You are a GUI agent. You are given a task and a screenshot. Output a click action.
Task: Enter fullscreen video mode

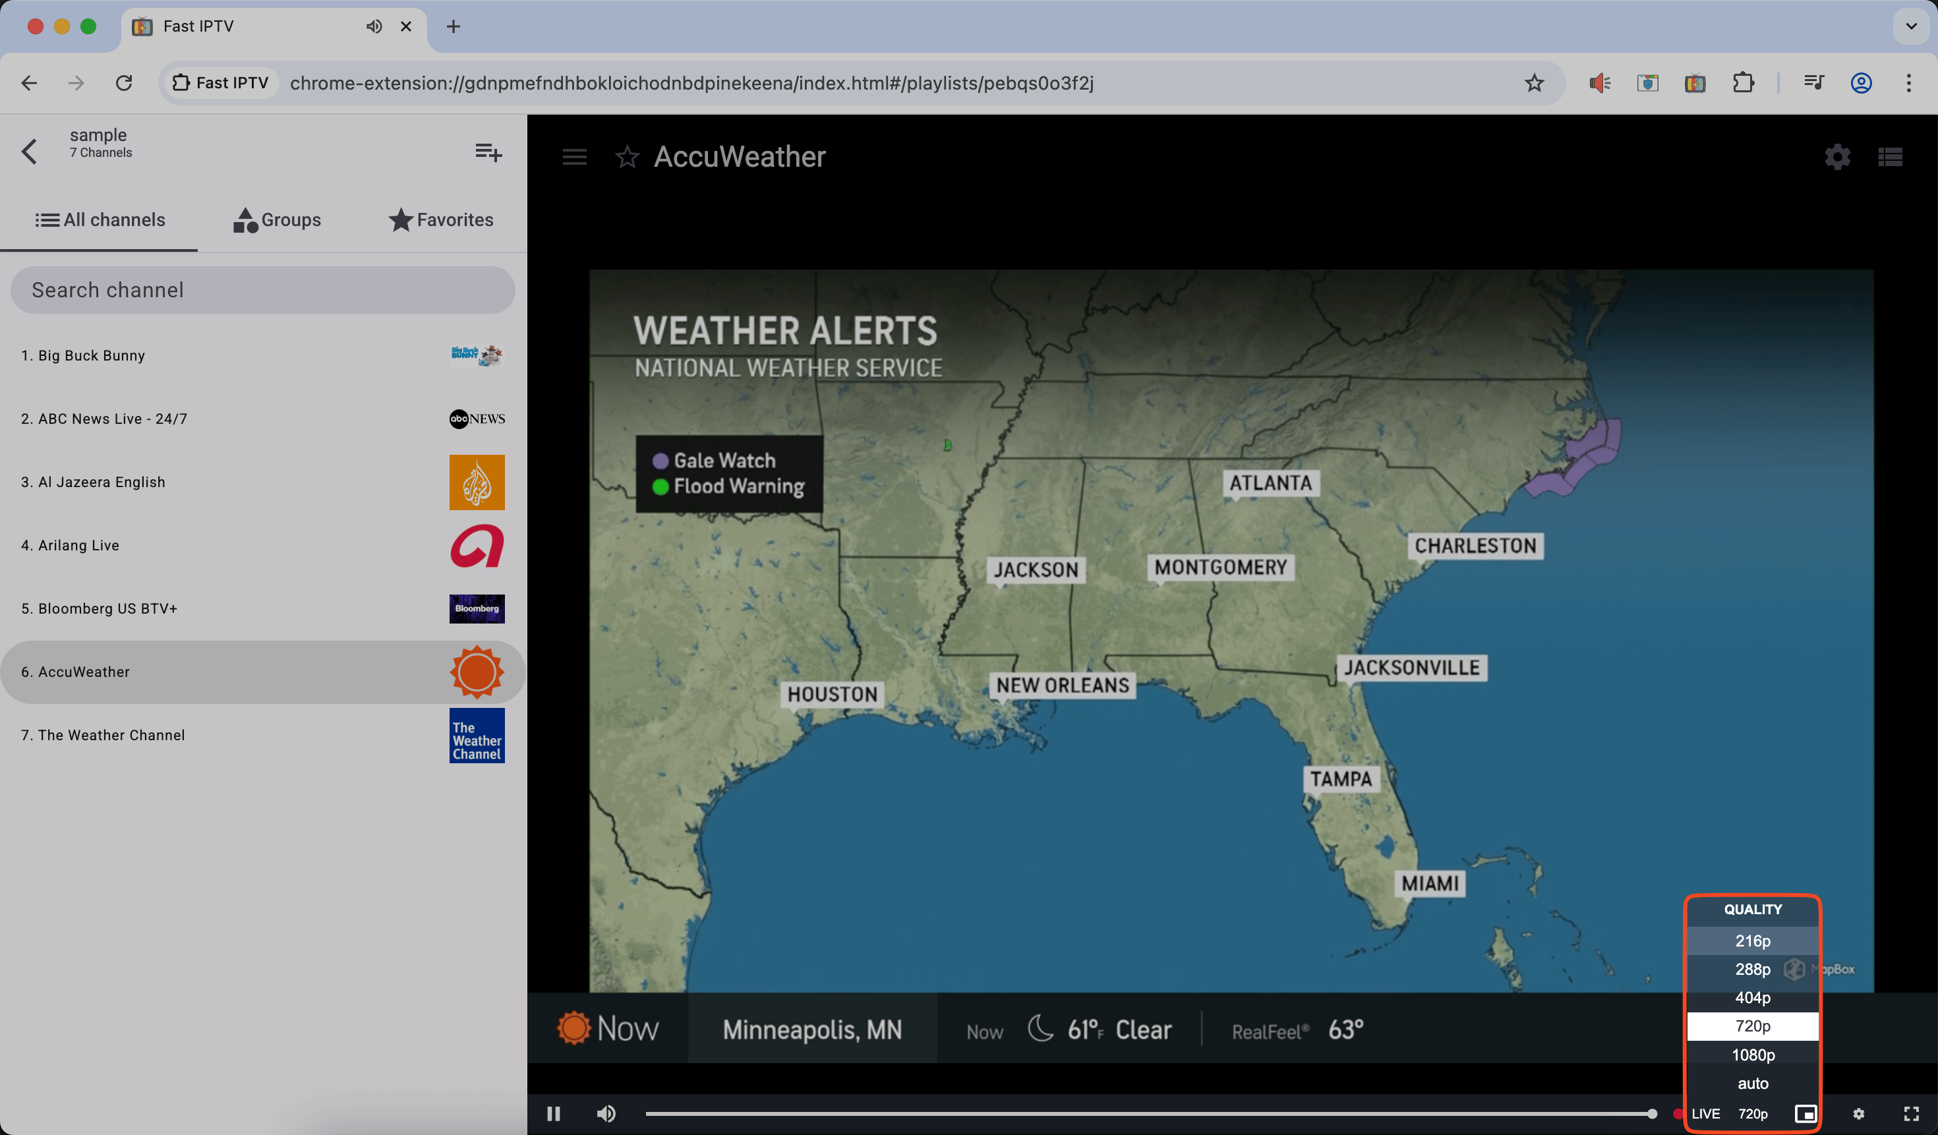pos(1911,1113)
